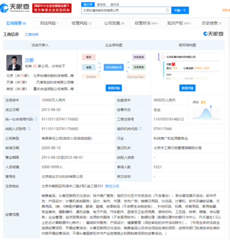Open help icon beside 统一社会信用代码
This screenshot has height=240, width=230.
pos(35,119)
